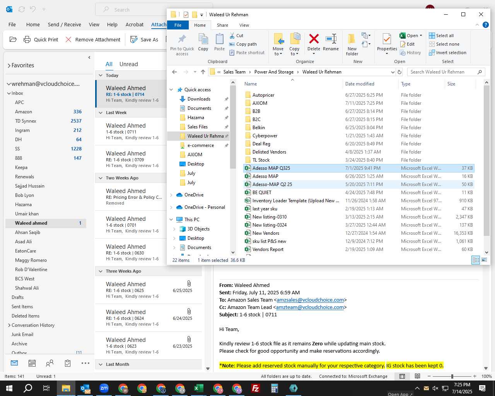The width and height of the screenshot is (495, 396).
Task: Click Copy path in Clipboard group
Action: coord(243,44)
